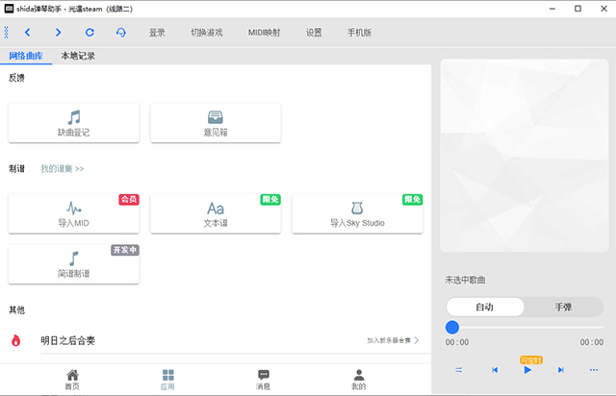The width and height of the screenshot is (616, 396).
Task: Open 我的谱集 >> link
Action: pyautogui.click(x=62, y=169)
